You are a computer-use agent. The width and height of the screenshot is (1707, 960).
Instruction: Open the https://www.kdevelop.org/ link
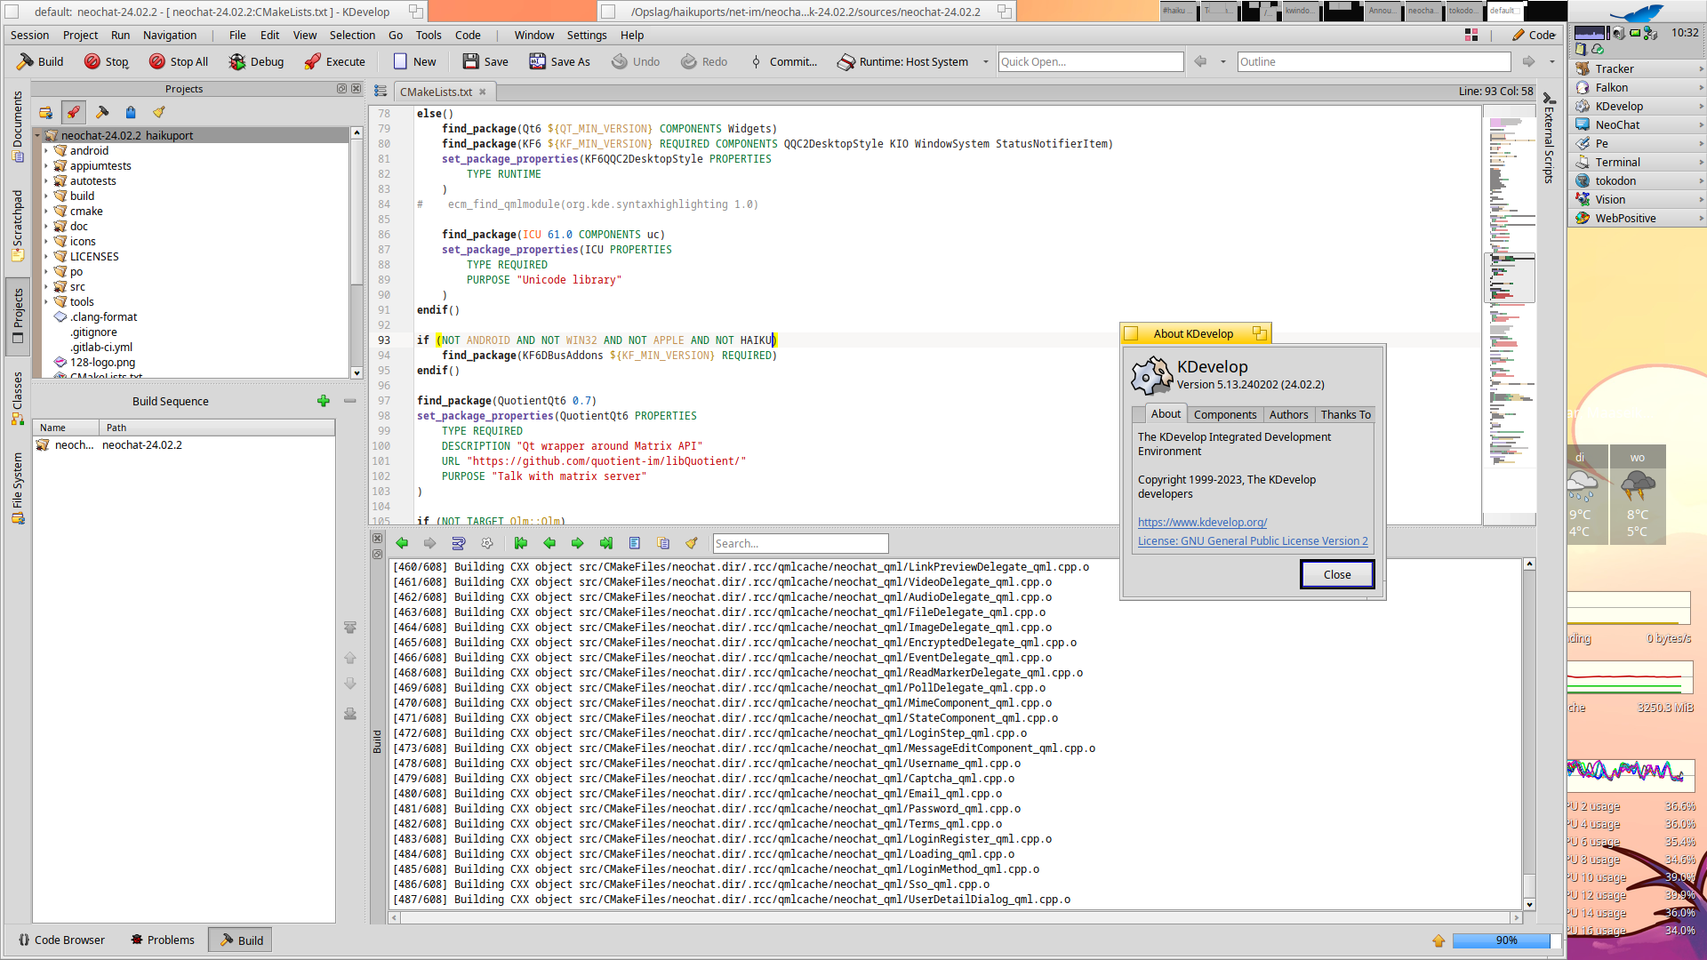click(x=1202, y=522)
